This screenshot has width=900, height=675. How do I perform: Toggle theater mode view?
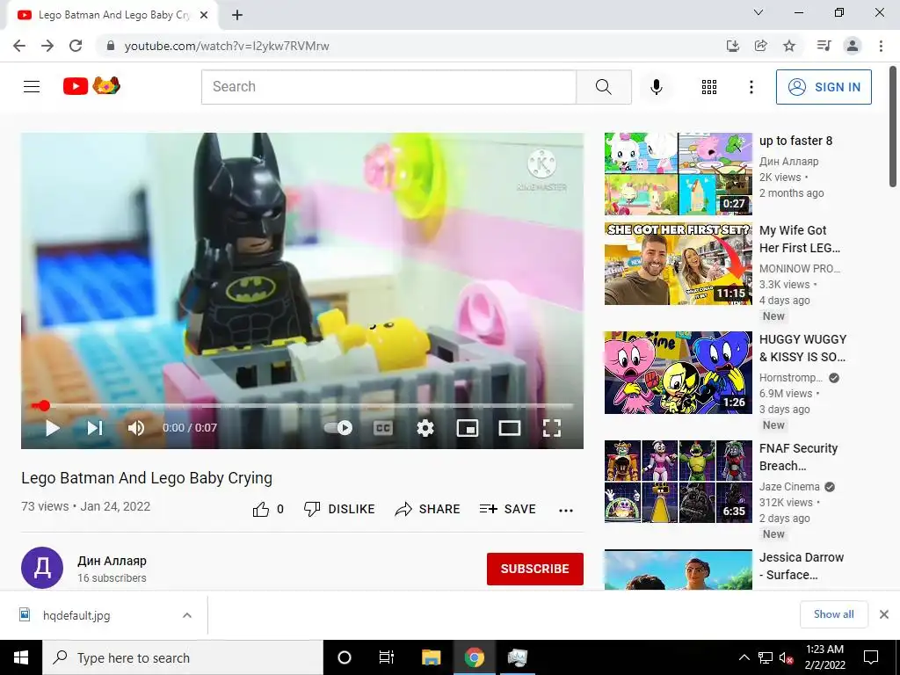(x=509, y=428)
